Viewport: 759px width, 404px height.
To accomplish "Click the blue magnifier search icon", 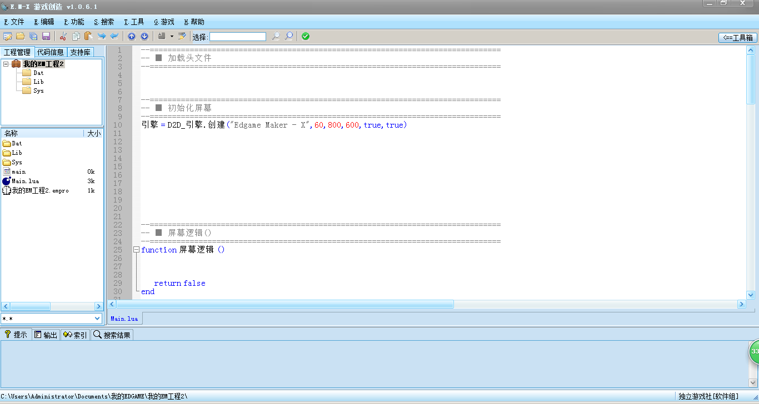I will tap(289, 37).
